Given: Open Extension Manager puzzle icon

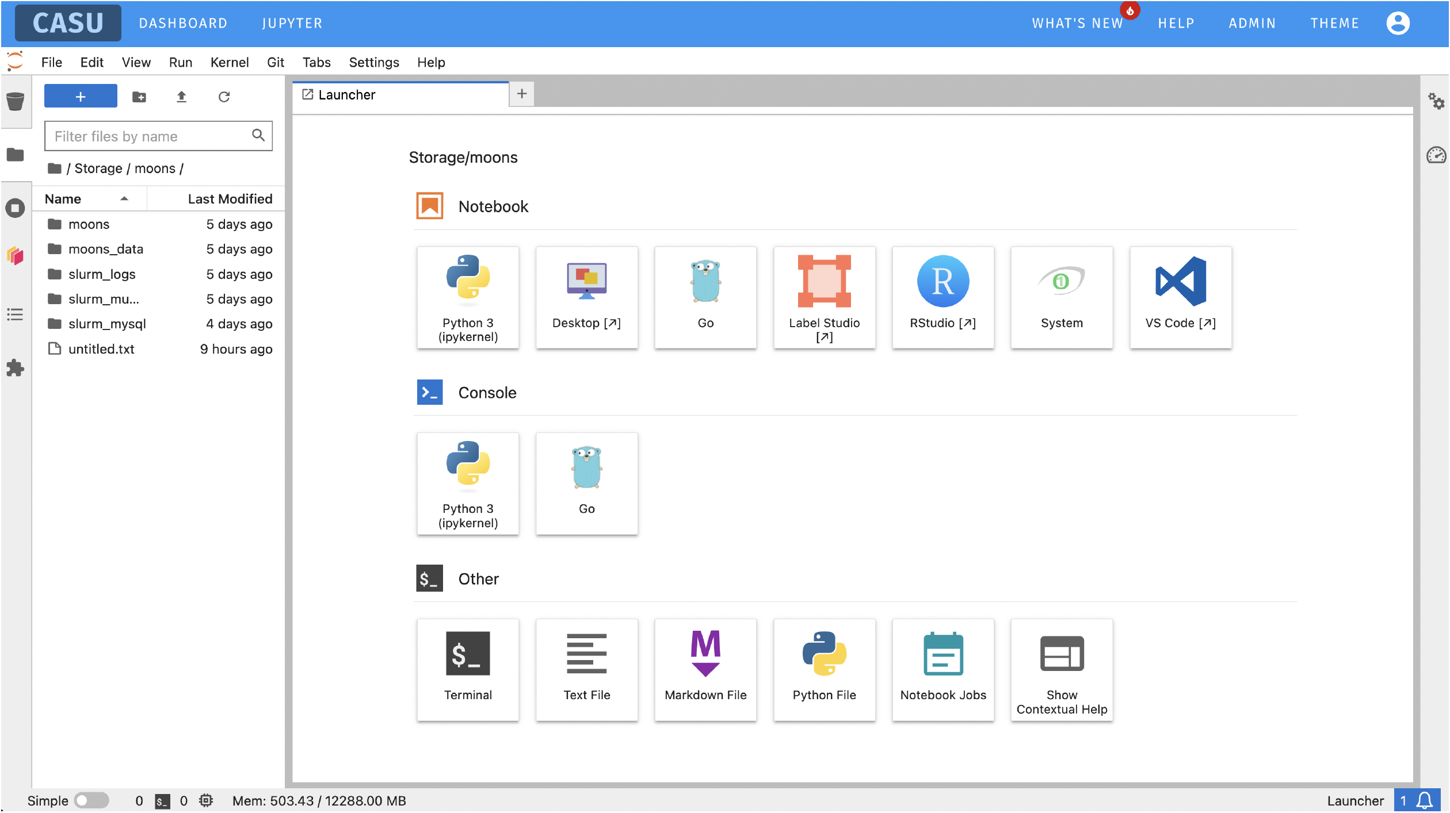Looking at the screenshot, I should pos(16,368).
